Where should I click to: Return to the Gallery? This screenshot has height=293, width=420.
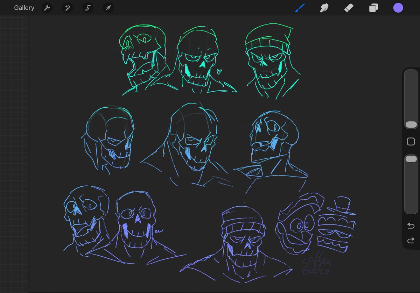(x=24, y=8)
